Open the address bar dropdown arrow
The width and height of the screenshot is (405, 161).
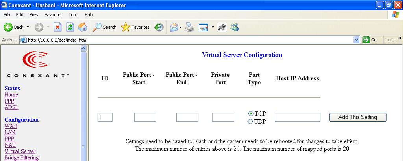point(357,40)
